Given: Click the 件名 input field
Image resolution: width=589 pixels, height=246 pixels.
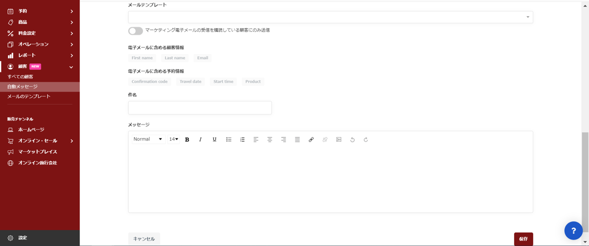Looking at the screenshot, I should [x=200, y=108].
